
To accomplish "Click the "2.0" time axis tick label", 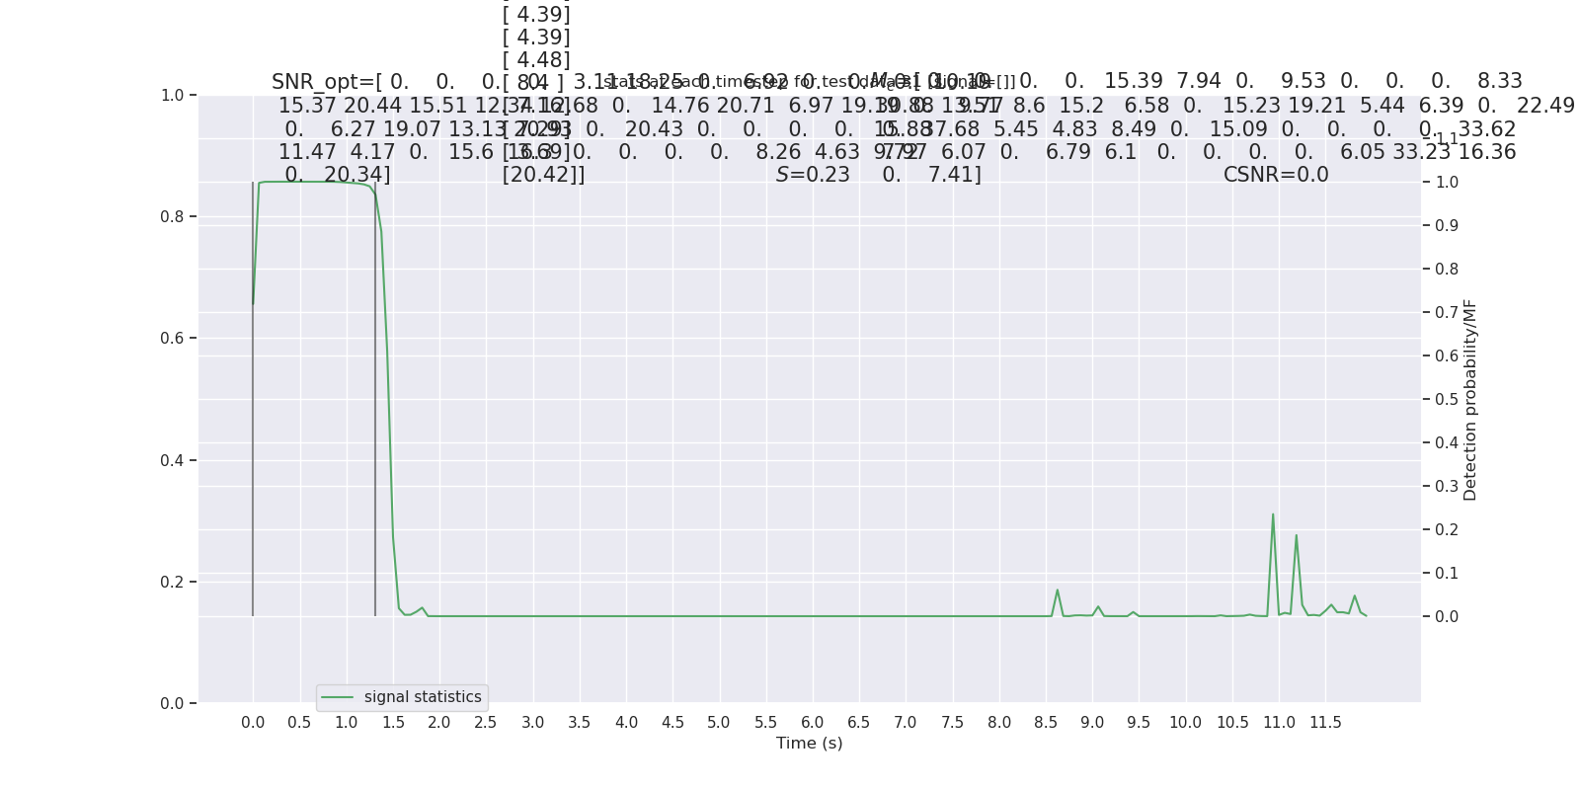I will pos(439,723).
